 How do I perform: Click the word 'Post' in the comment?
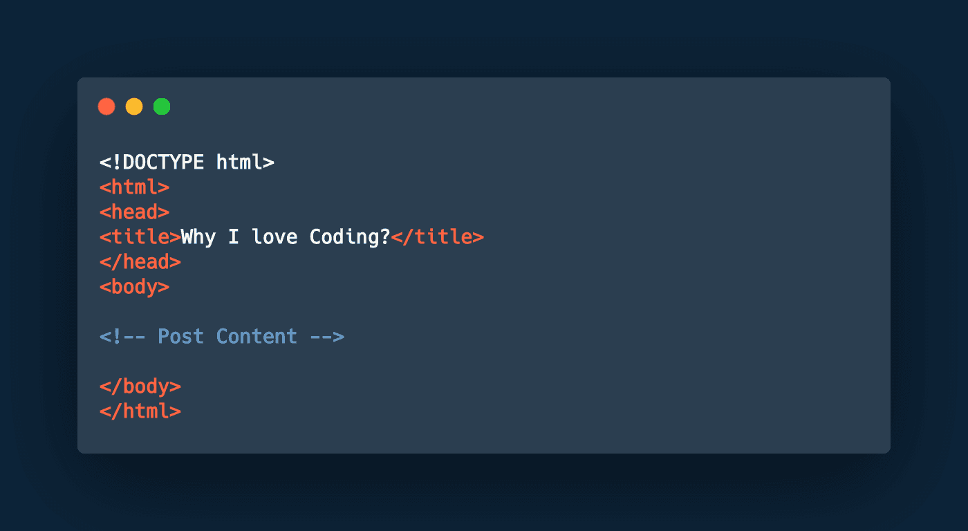180,337
